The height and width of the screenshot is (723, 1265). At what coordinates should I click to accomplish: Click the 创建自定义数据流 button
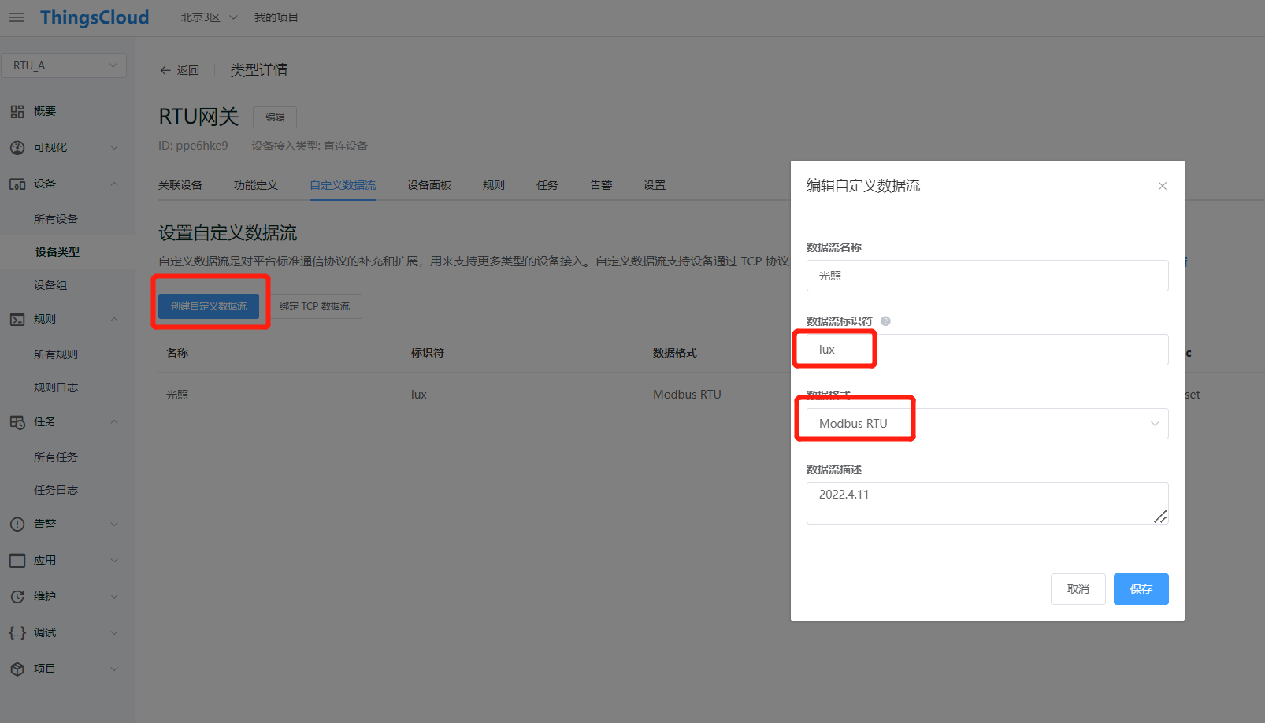point(210,306)
